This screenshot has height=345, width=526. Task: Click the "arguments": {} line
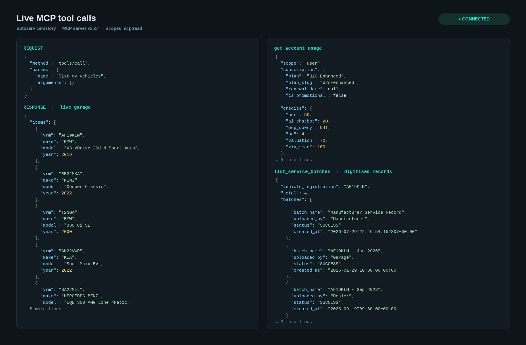[55, 83]
